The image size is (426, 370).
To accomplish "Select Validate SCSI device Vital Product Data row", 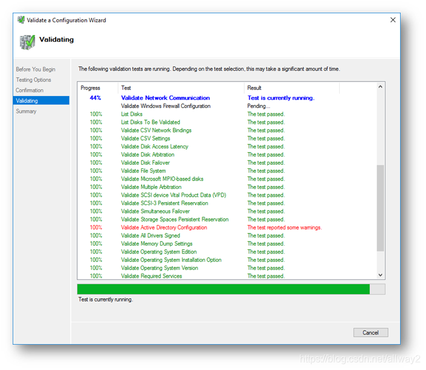I will (x=227, y=195).
